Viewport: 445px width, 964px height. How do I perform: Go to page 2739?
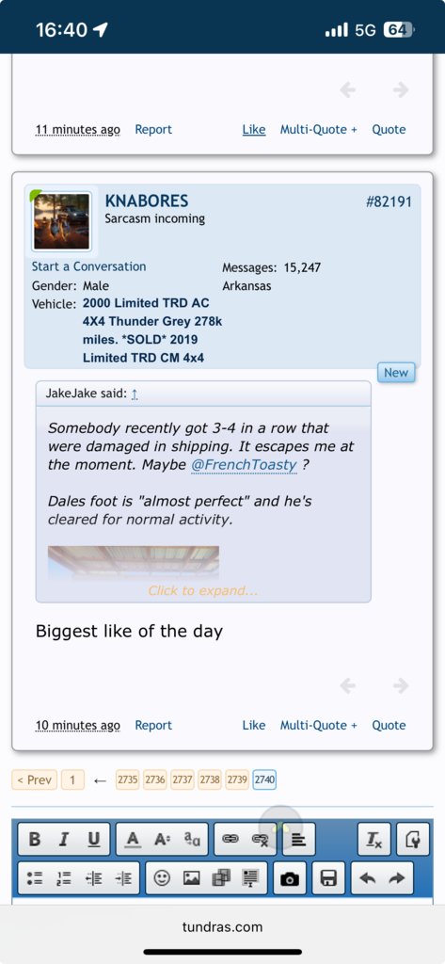[237, 779]
